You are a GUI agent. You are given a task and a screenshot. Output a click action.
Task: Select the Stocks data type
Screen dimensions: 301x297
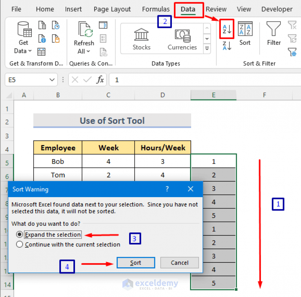(142, 39)
